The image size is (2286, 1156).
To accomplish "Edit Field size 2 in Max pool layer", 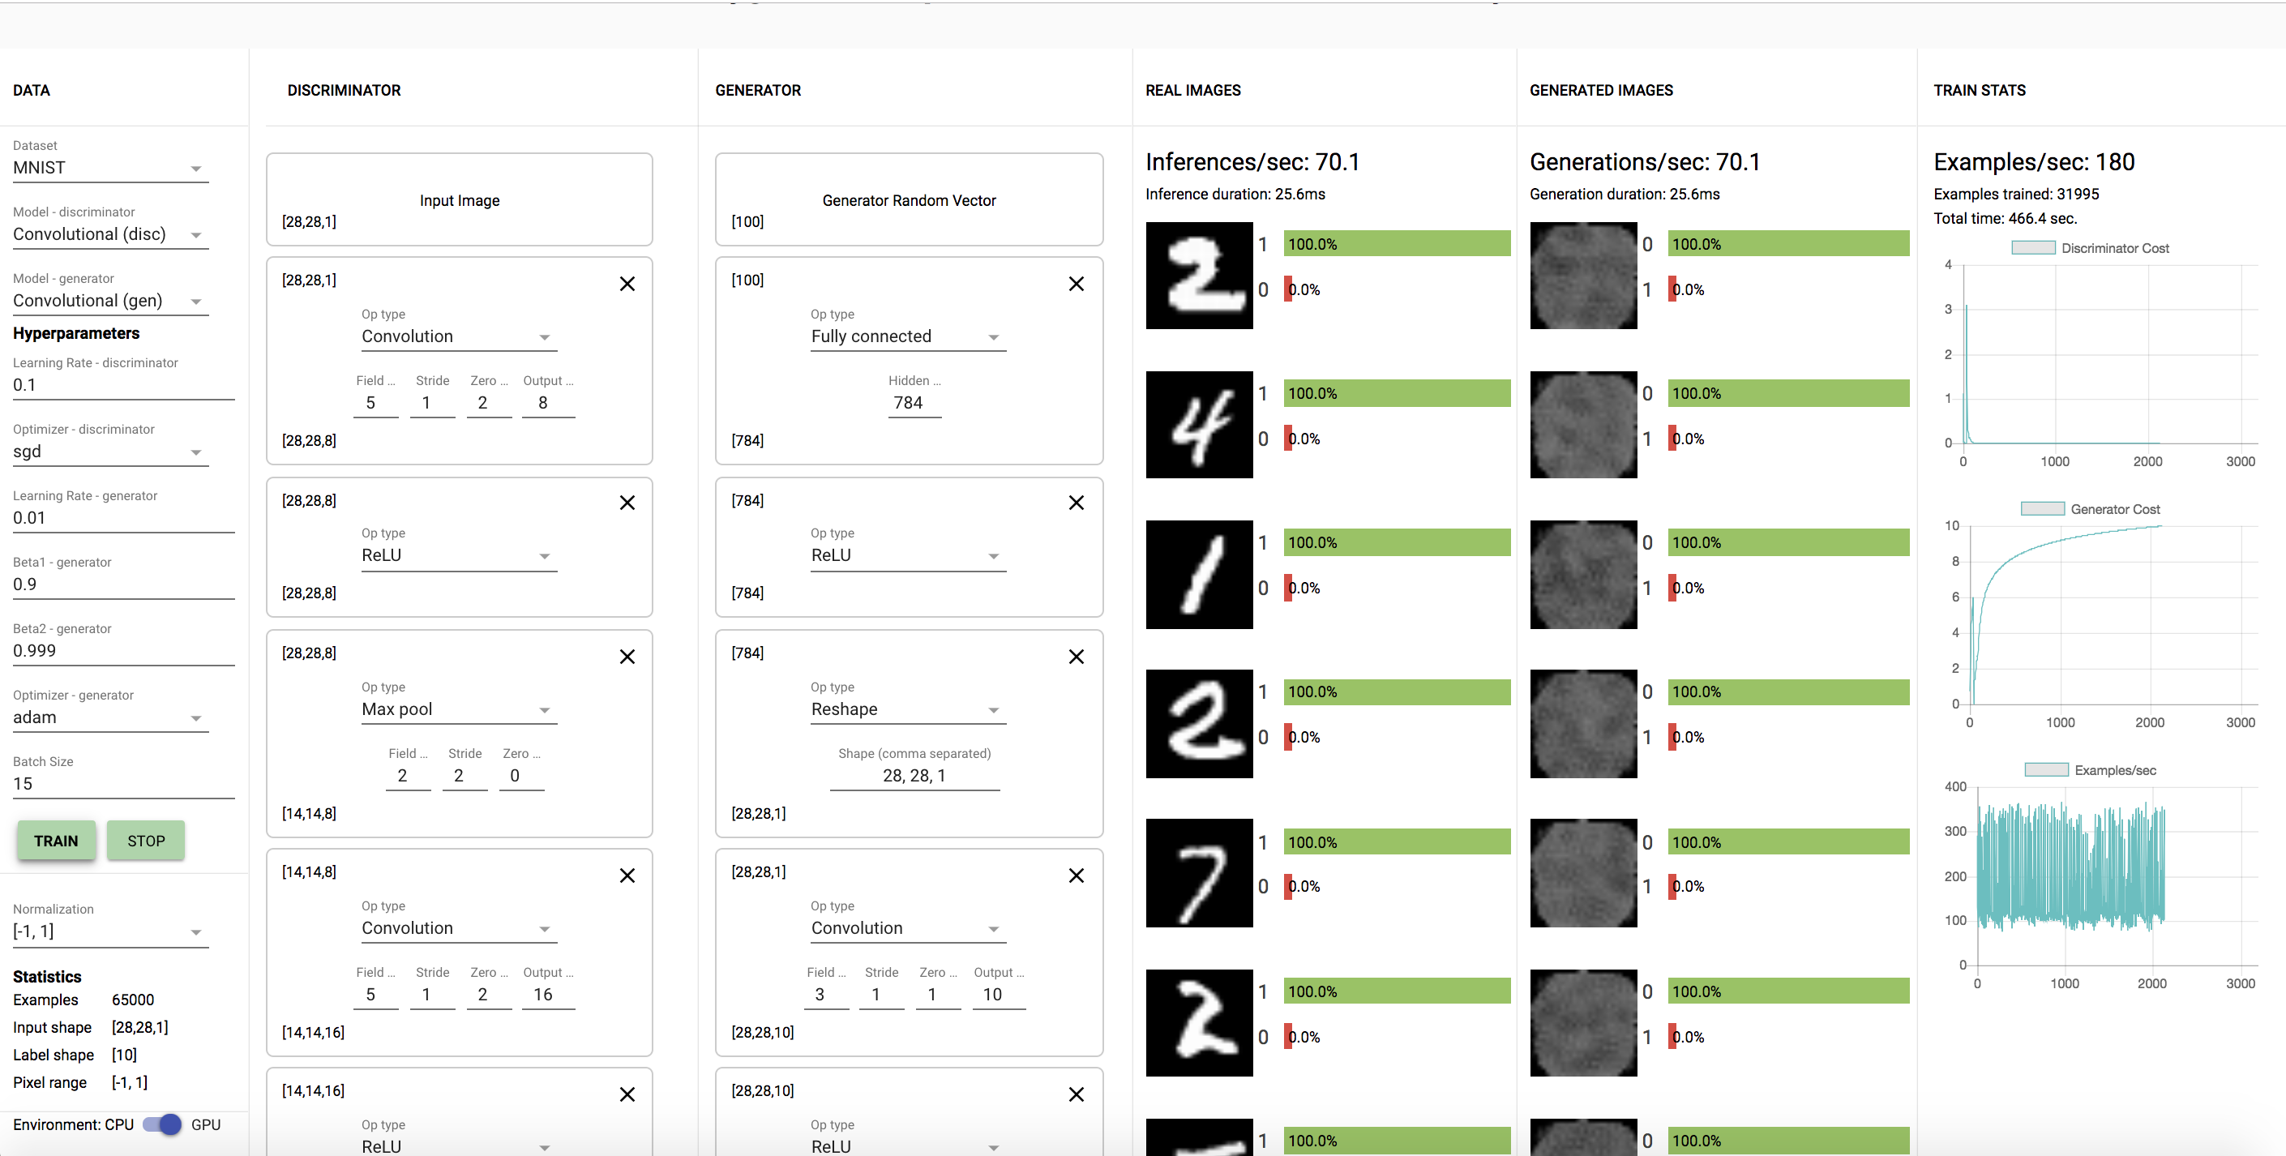I will pos(407,777).
